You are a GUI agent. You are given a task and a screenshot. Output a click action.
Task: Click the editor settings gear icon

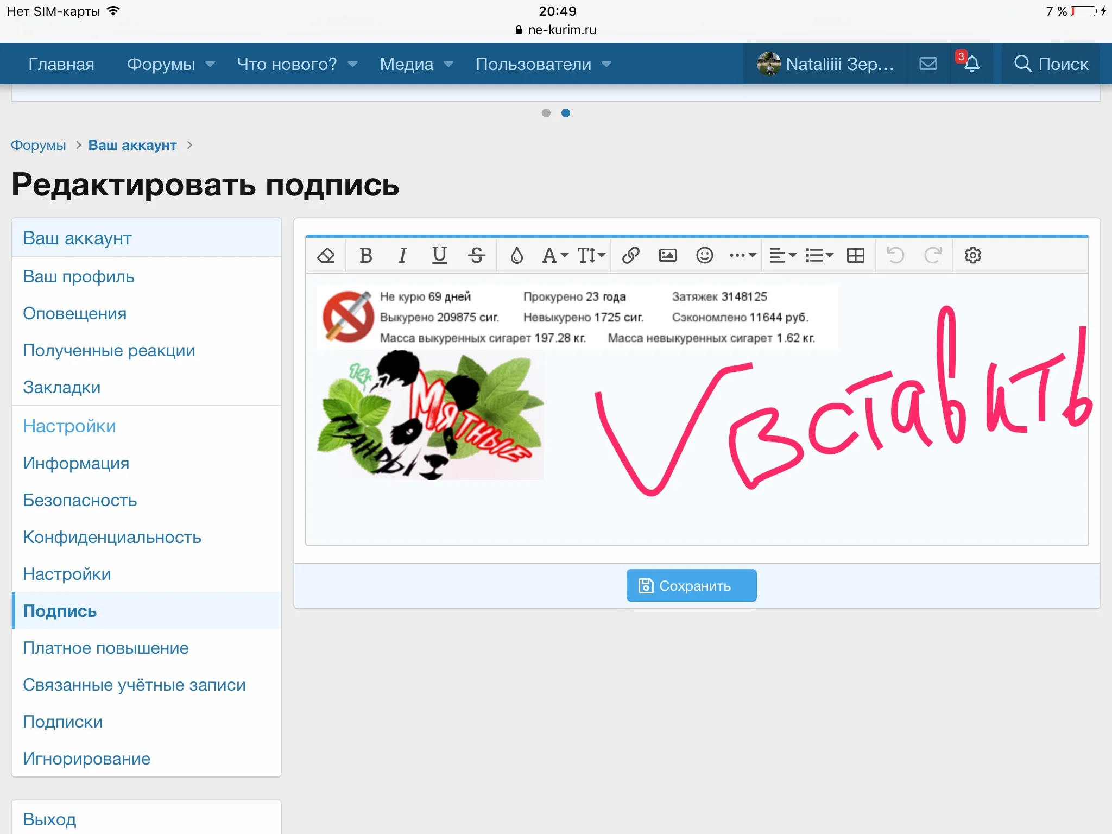pyautogui.click(x=972, y=255)
